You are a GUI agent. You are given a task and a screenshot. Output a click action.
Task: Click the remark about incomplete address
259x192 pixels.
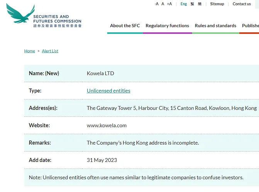pyautogui.click(x=143, y=143)
